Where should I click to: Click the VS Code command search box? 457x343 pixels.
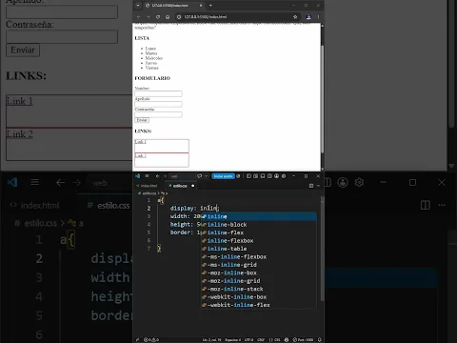tap(182, 176)
